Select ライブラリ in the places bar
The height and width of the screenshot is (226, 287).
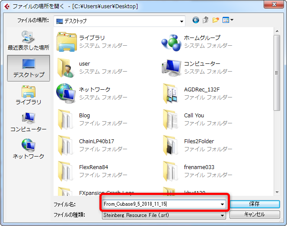pyautogui.click(x=29, y=95)
